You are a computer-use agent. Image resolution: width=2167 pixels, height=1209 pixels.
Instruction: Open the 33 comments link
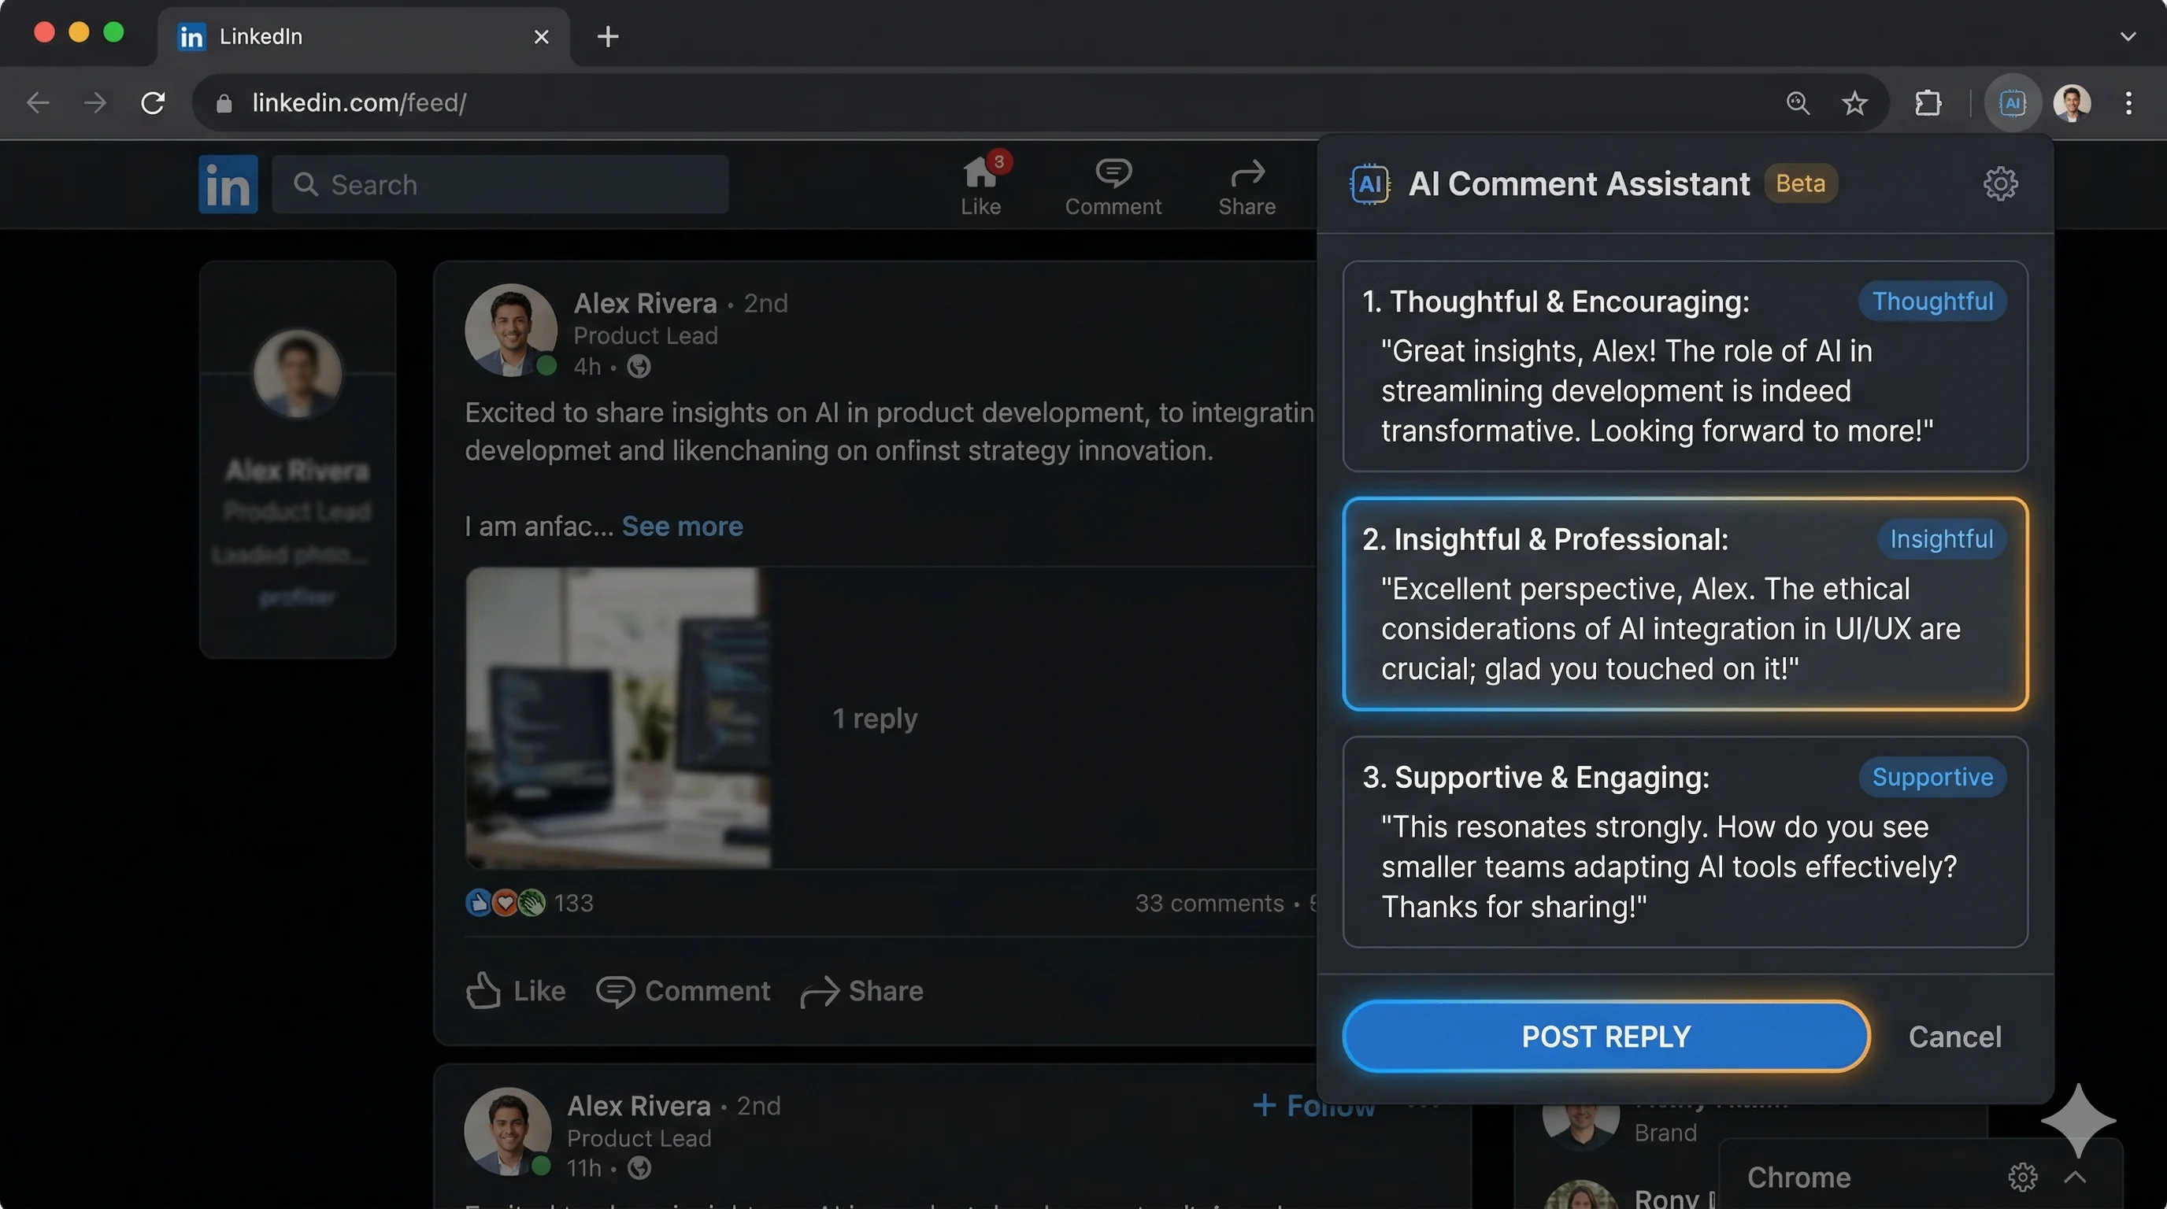click(1209, 902)
